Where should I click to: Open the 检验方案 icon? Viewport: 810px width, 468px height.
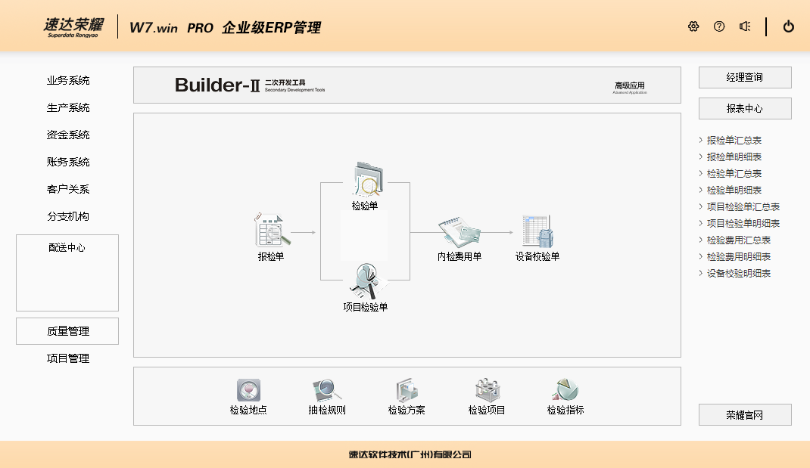click(407, 390)
